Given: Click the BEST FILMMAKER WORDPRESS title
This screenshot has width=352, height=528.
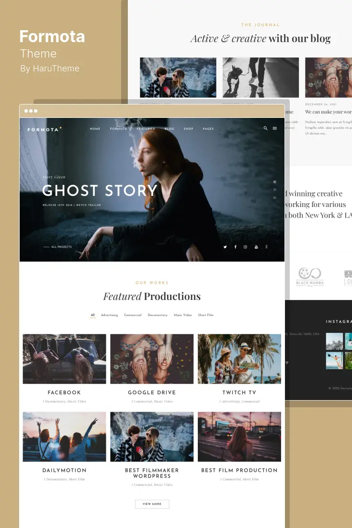Looking at the screenshot, I should (x=152, y=473).
